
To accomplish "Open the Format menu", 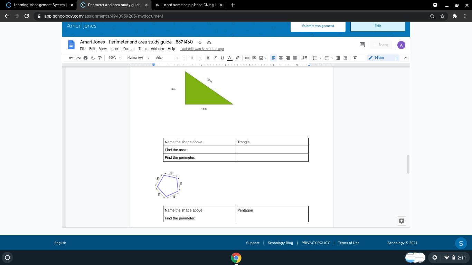I will pyautogui.click(x=129, y=49).
